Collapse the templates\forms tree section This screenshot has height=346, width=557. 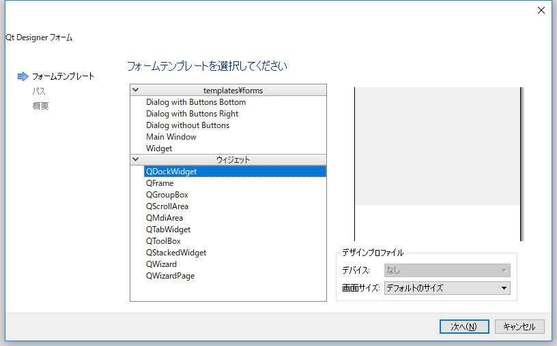click(x=135, y=90)
